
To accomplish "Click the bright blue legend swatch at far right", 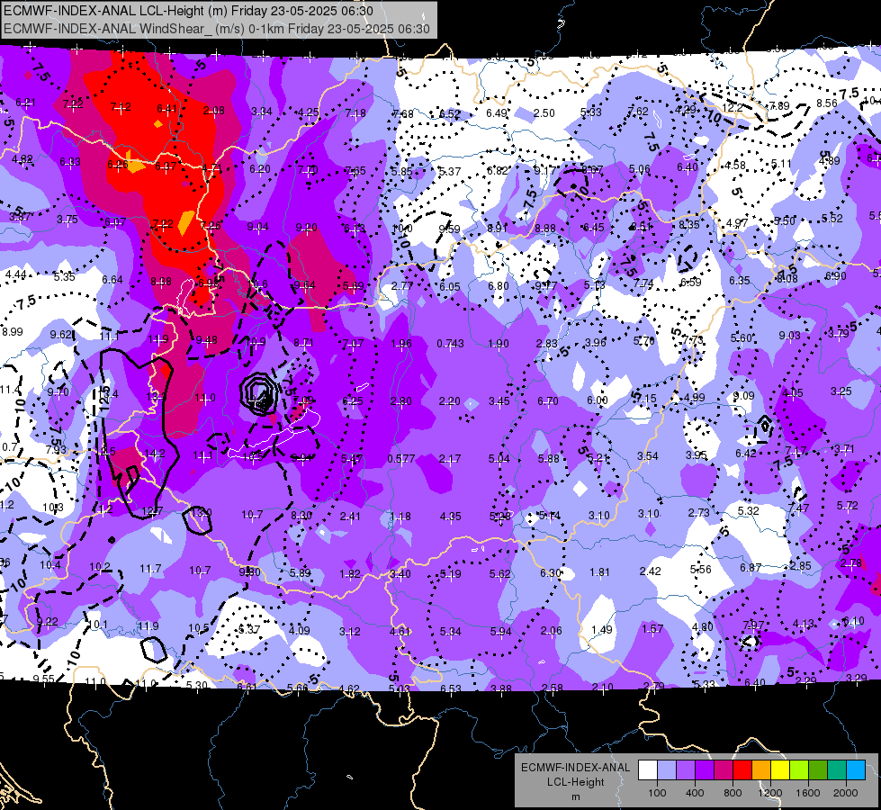I will (x=856, y=770).
